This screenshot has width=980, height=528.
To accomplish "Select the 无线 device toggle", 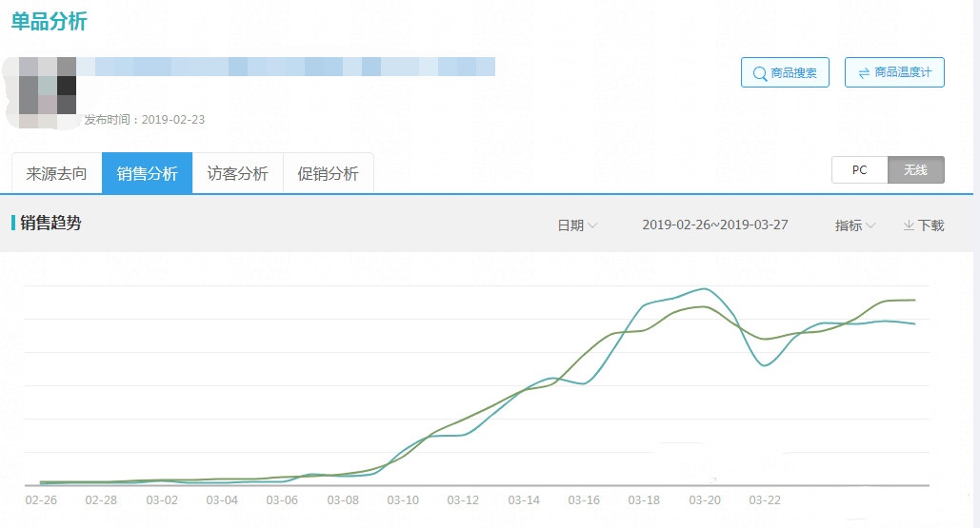I will click(915, 170).
